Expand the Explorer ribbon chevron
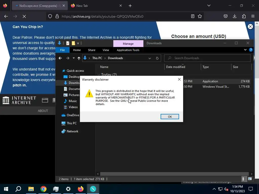The width and height of the screenshot is (259, 194). [245, 50]
